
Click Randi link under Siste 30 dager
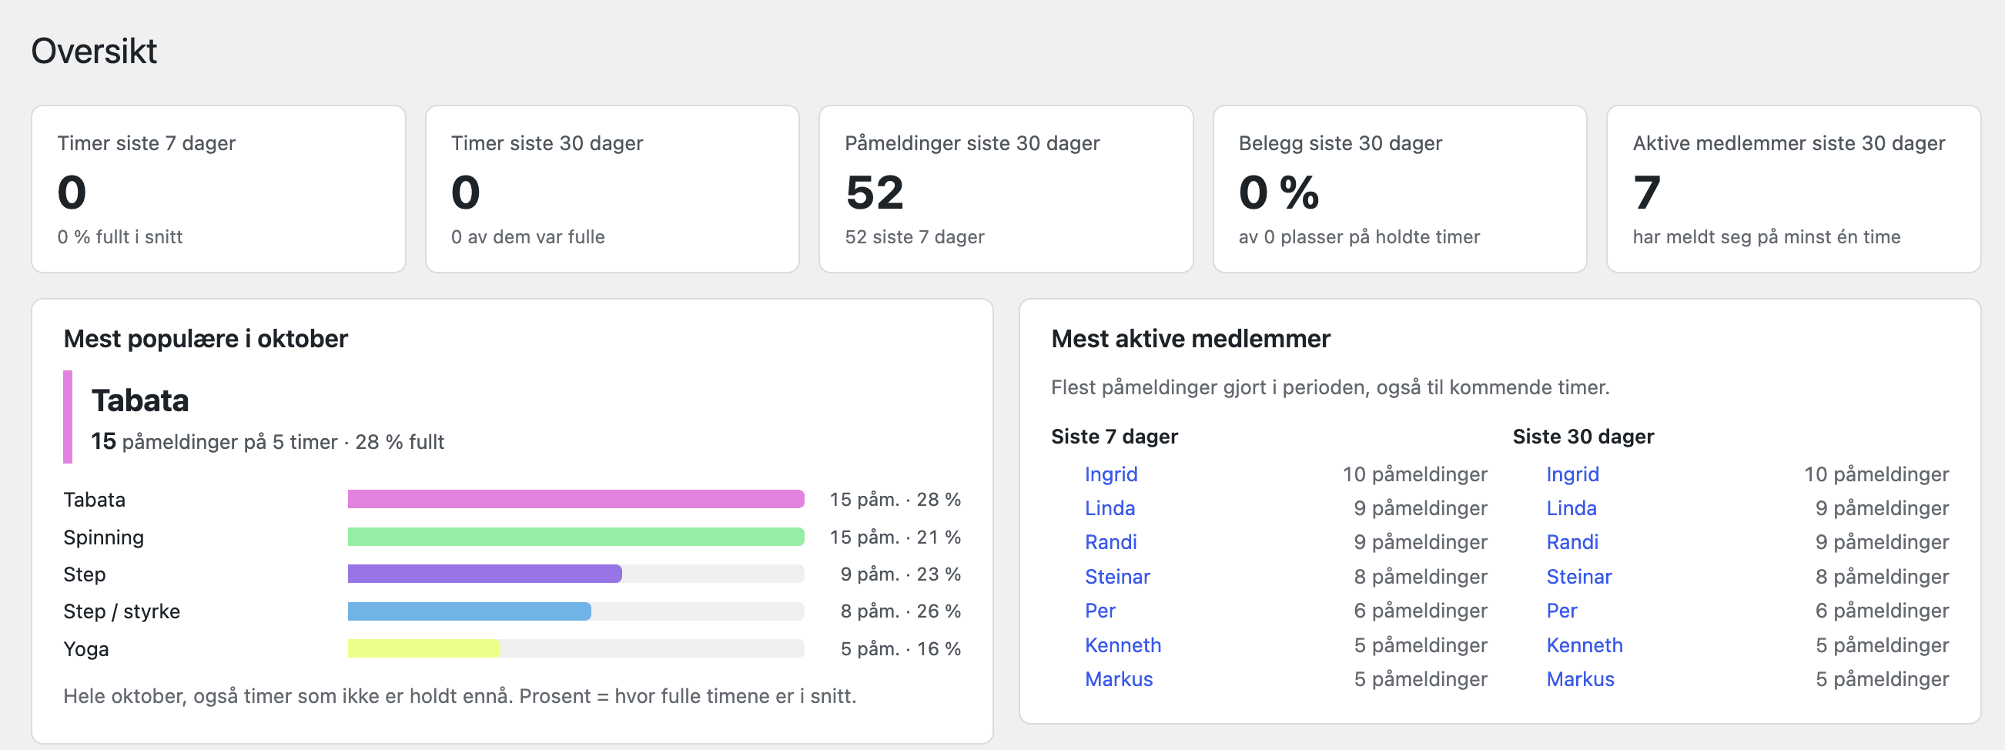coord(1572,542)
